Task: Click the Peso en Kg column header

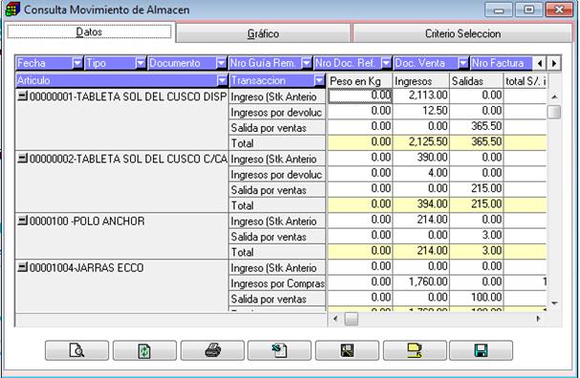Action: [359, 81]
